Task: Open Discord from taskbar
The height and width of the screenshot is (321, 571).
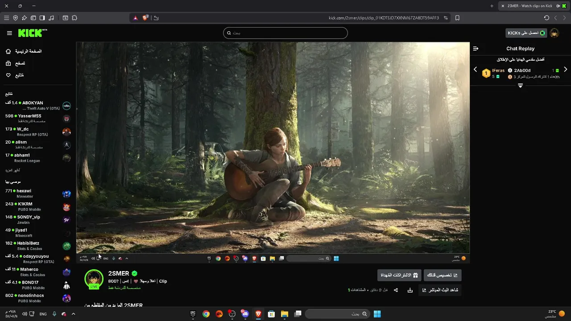Action: [245, 314]
